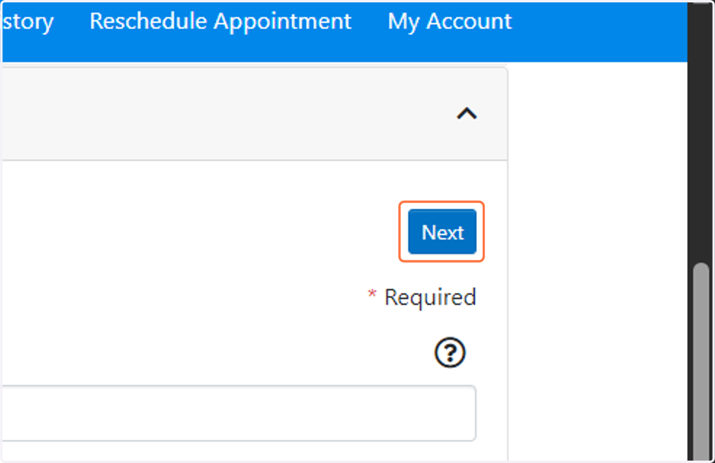Toggle panel visibility using the caret icon
This screenshot has width=715, height=463.
[x=467, y=113]
